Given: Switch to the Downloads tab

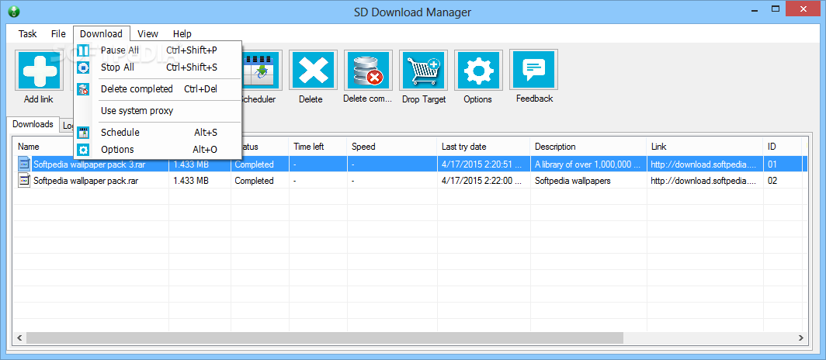Looking at the screenshot, I should point(33,124).
